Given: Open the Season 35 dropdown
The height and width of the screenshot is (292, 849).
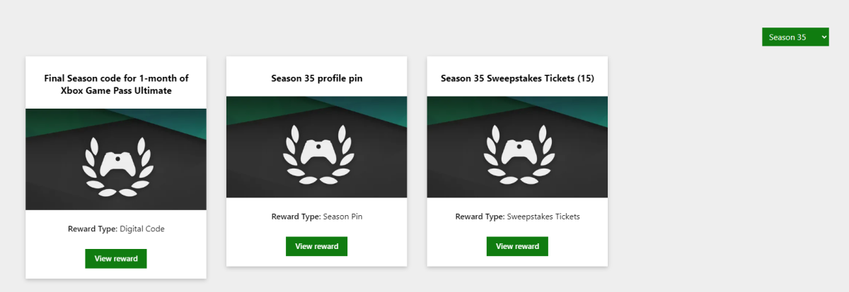Looking at the screenshot, I should coord(795,37).
